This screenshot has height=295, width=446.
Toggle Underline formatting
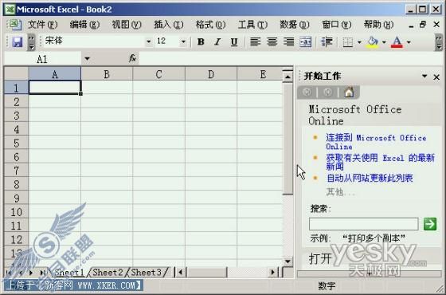click(x=234, y=41)
